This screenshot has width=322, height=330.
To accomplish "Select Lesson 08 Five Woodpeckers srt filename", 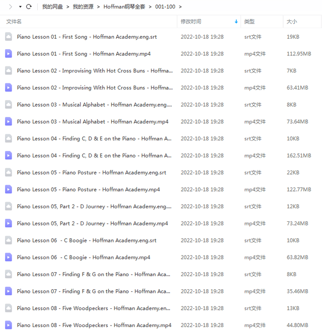I will (x=94, y=308).
